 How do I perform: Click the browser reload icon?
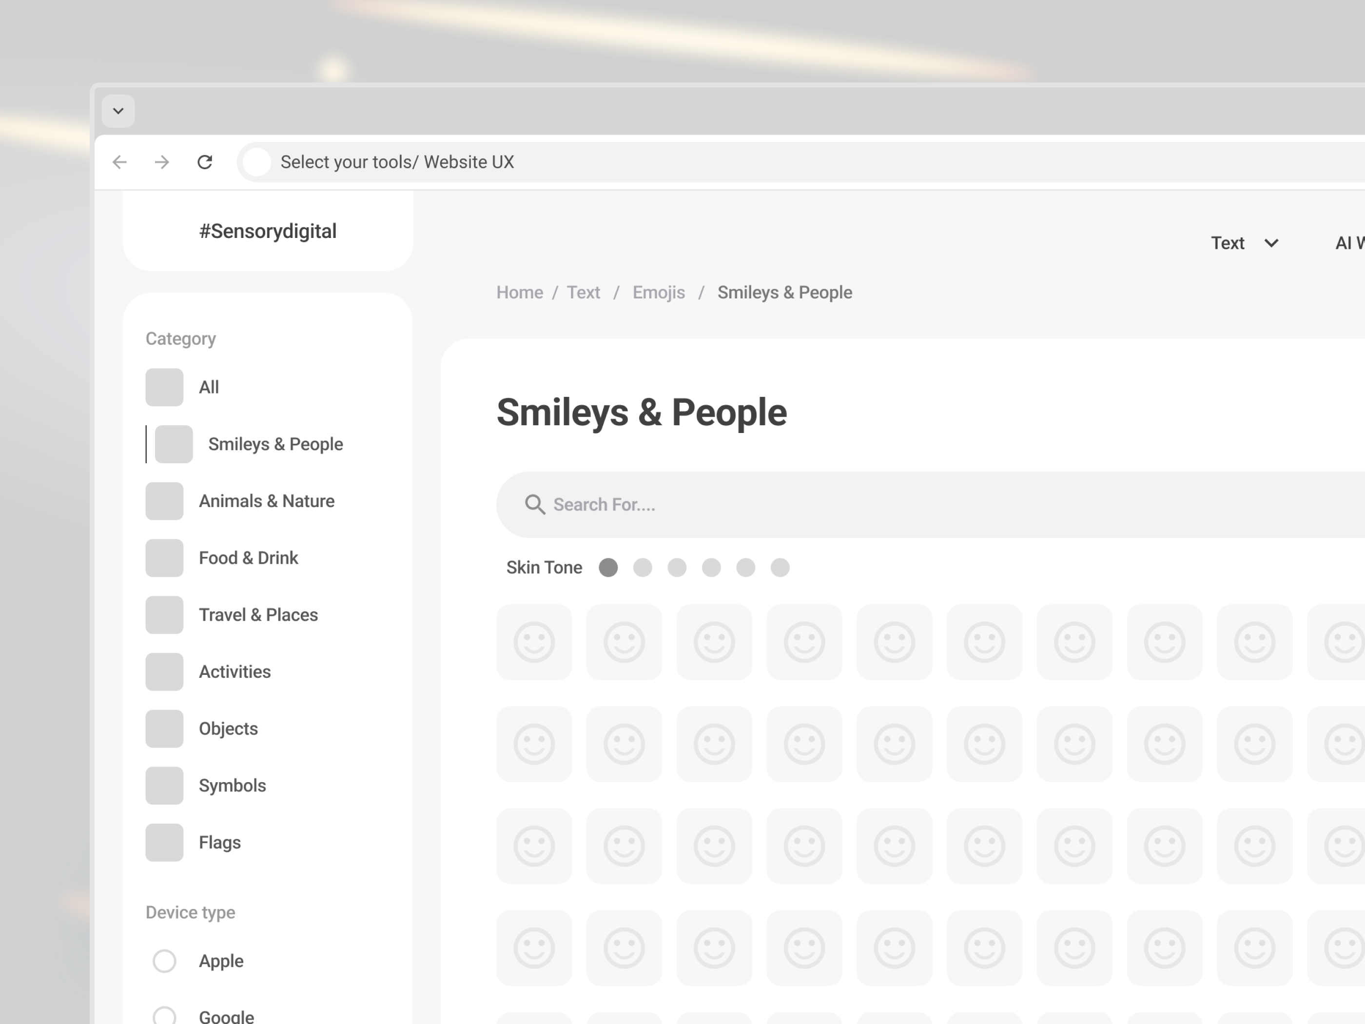(x=206, y=162)
